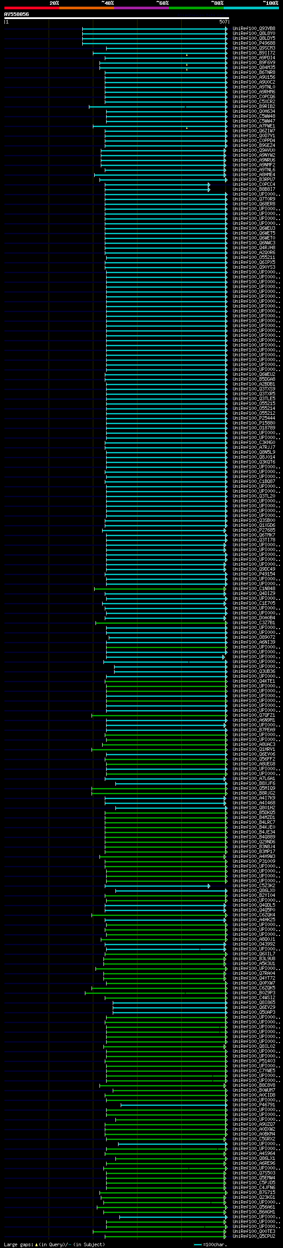Open hit UniRef100_Q93VB8
283x1248 pixels.
coord(254,29)
